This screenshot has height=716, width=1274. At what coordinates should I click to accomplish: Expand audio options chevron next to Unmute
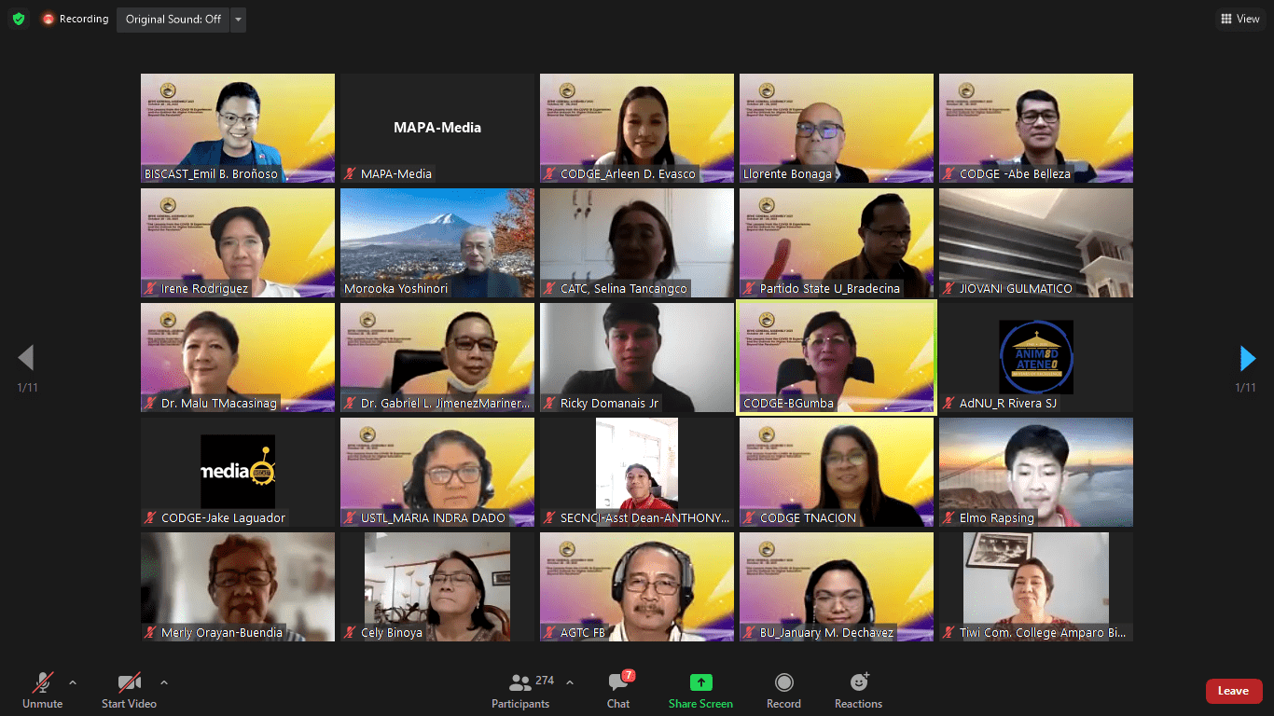tap(73, 682)
